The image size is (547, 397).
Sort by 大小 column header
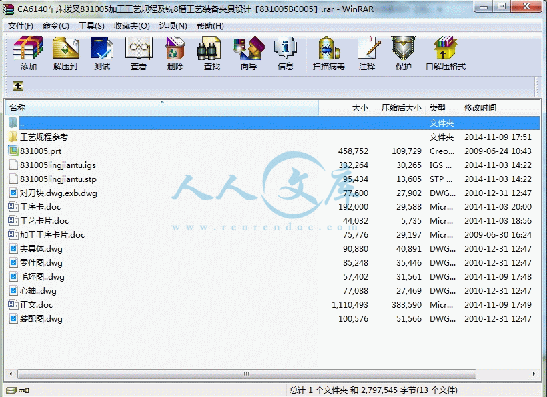[x=345, y=108]
